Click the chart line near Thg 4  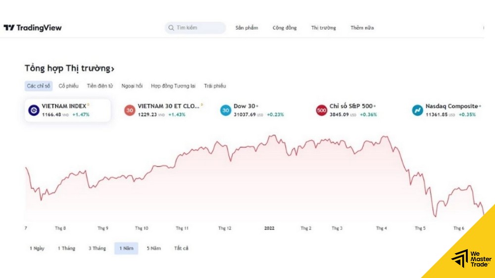click(x=383, y=137)
